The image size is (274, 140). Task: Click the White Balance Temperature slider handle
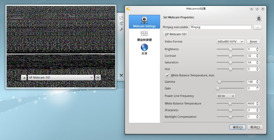[x=230, y=104]
